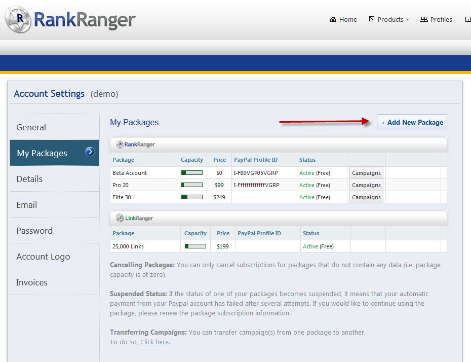Open the General settings tab
471x362 pixels.
pos(31,127)
